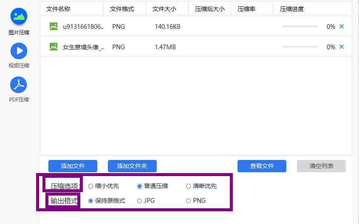The height and width of the screenshot is (224, 359).
Task: Remove the u9131661806 file with X
Action: pos(342,26)
